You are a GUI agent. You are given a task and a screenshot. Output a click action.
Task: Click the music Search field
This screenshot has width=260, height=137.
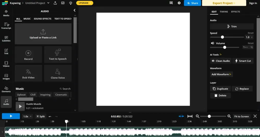coord(65,89)
